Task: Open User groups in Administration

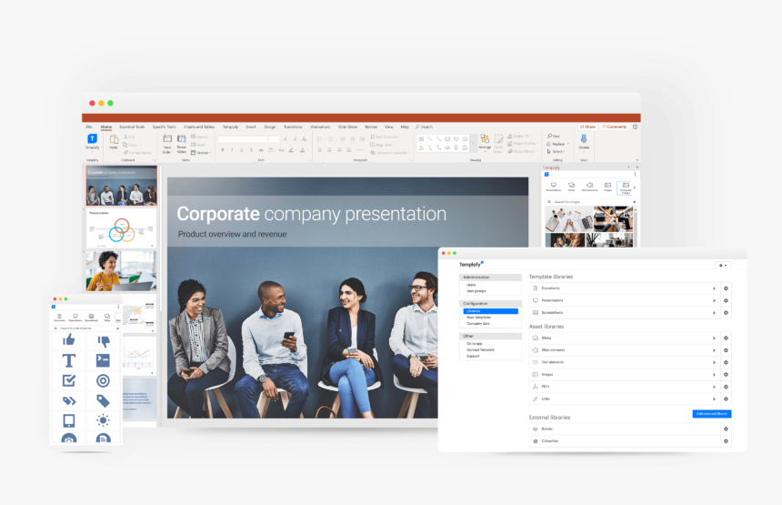Action: [x=478, y=290]
